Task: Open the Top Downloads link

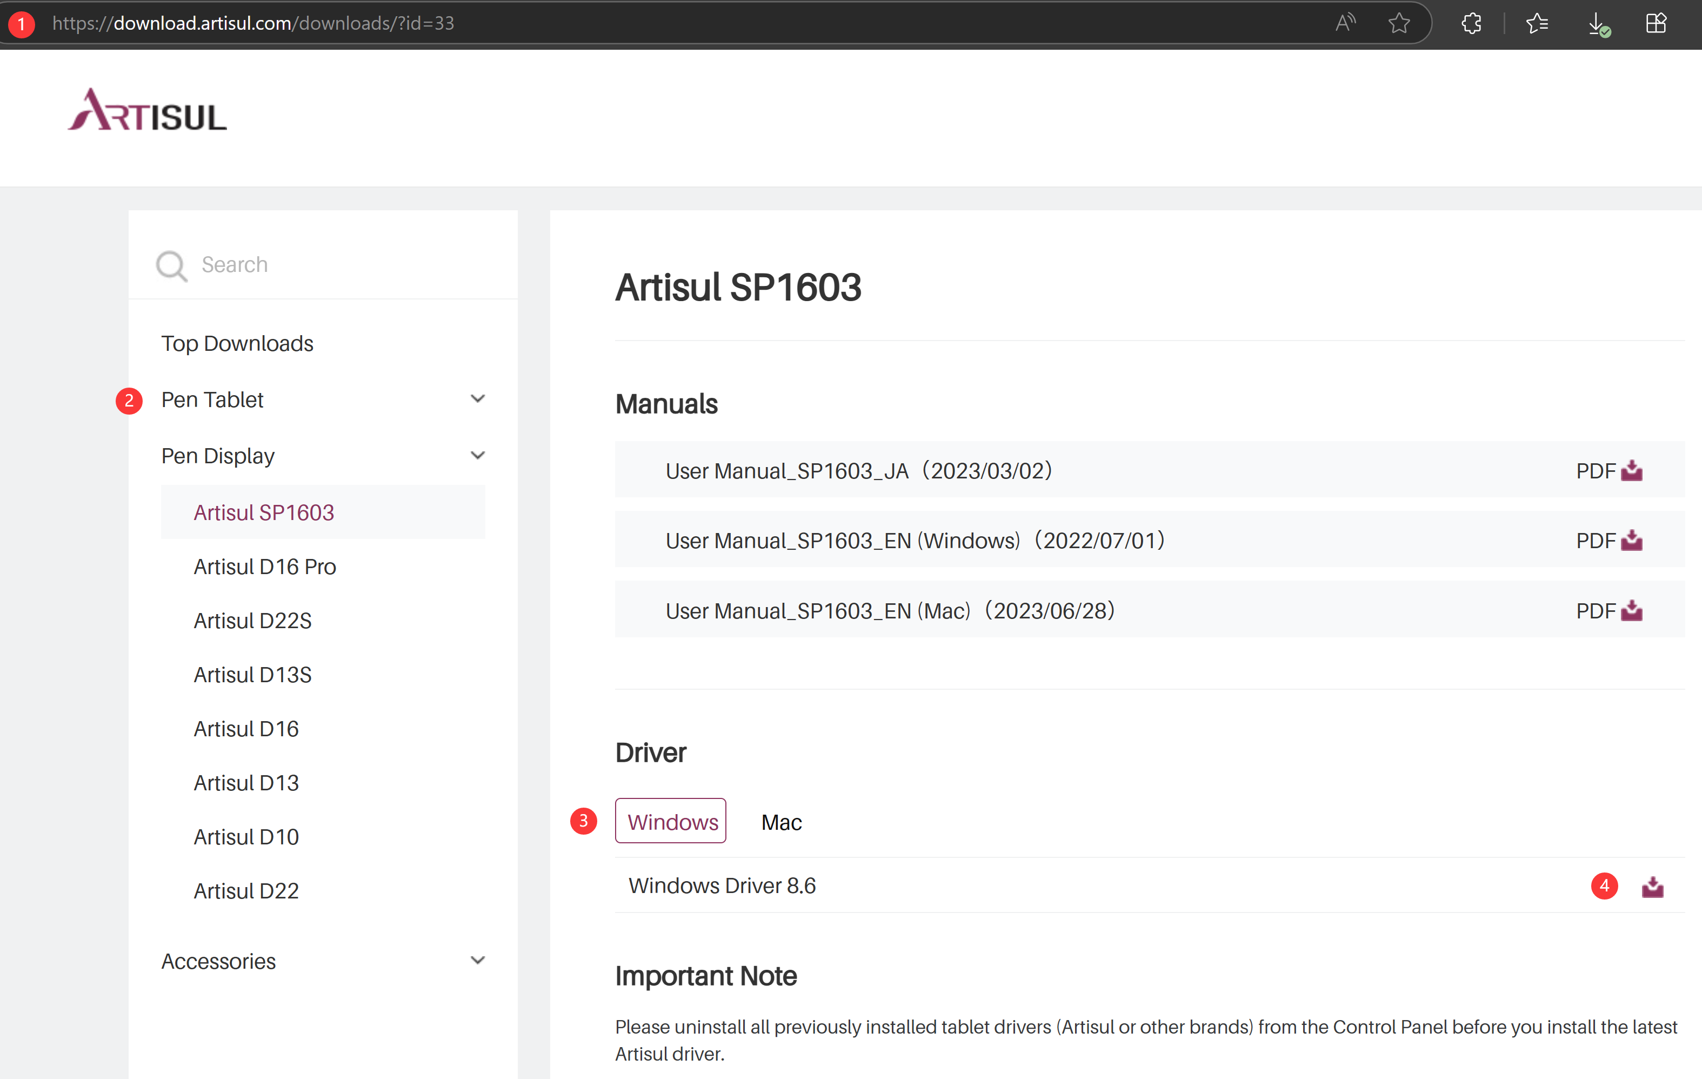Action: point(237,344)
